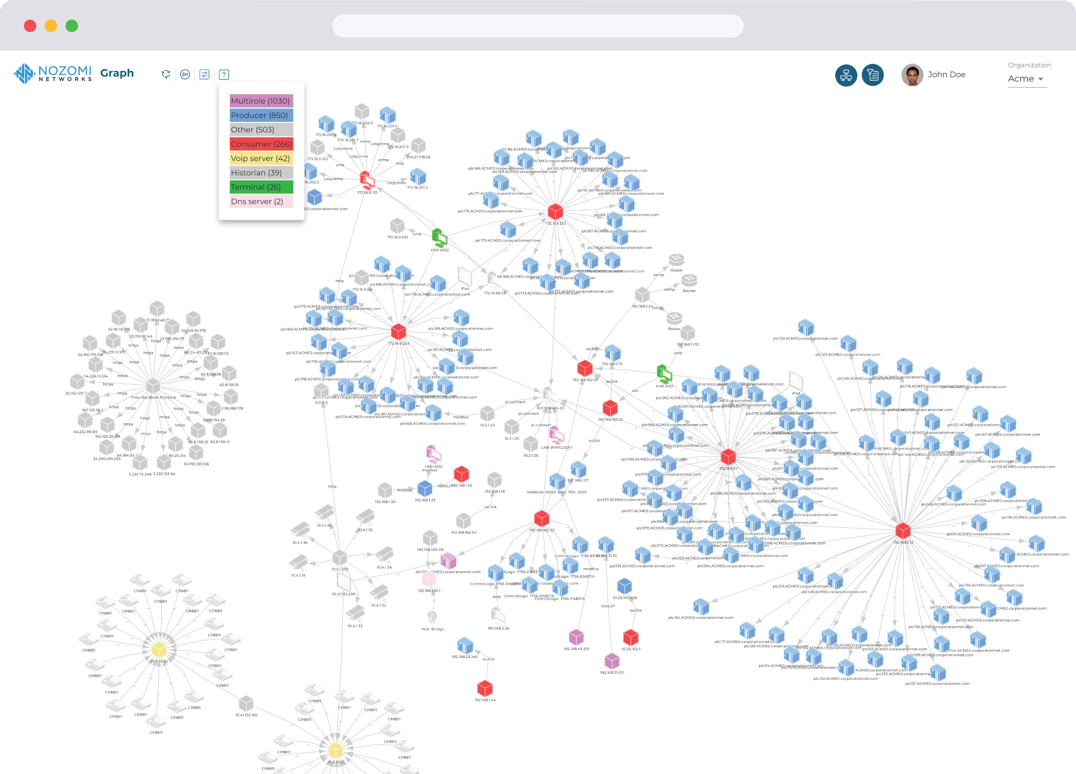Open the John Doe user menu

(x=946, y=75)
